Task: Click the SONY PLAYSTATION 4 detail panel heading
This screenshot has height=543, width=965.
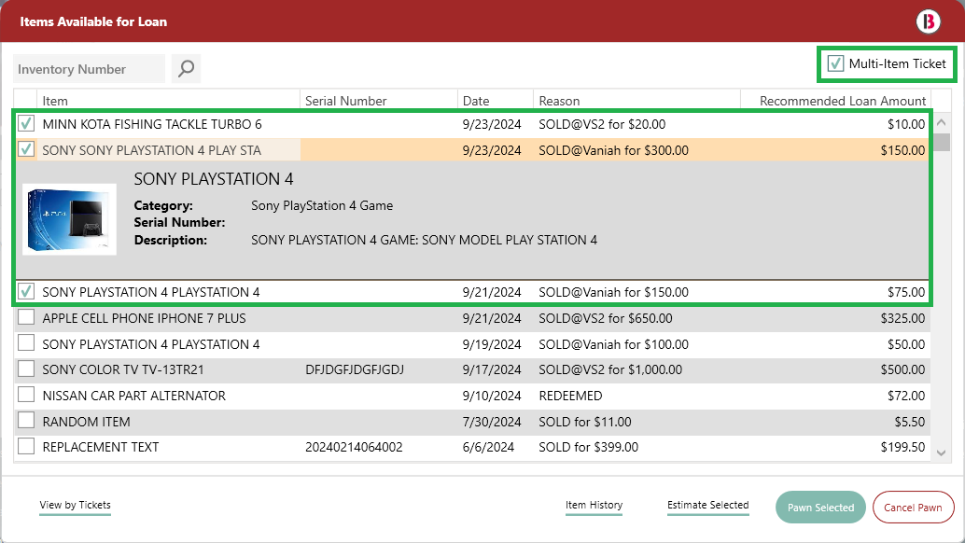Action: (214, 179)
